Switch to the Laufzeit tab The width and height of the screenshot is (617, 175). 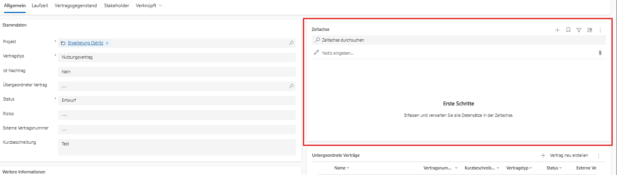[x=39, y=6]
